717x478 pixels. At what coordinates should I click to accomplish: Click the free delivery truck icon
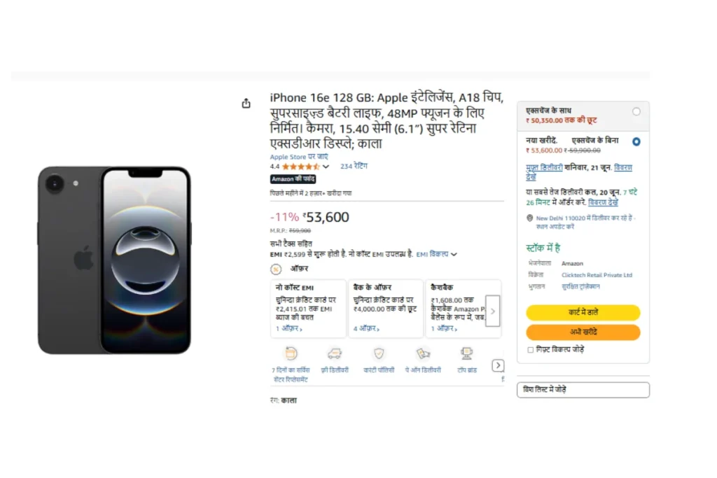(334, 353)
